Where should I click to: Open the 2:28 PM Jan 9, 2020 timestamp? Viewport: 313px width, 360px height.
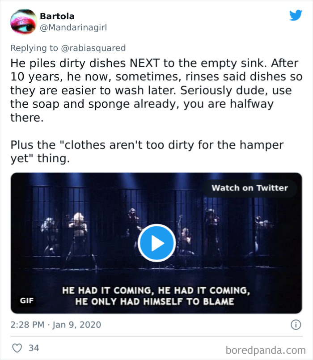(x=56, y=325)
